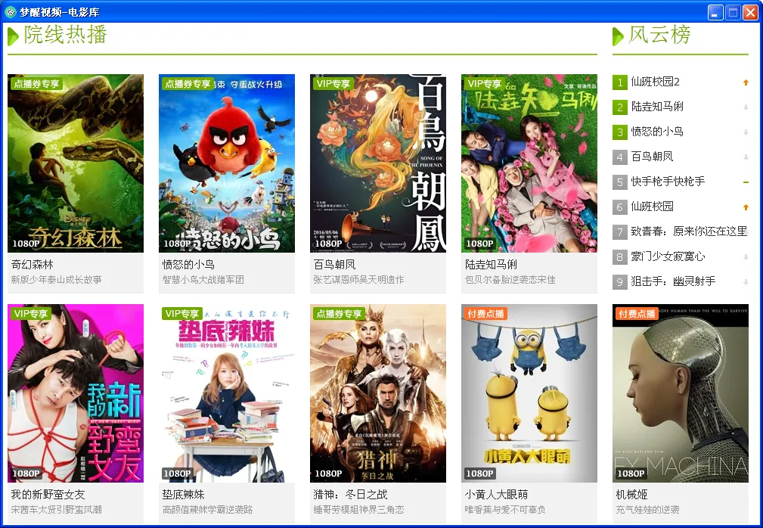Screen dimensions: 763x528
Task: Click the 付费点播 badge on 小黄人大眼萌
Action: (x=485, y=313)
